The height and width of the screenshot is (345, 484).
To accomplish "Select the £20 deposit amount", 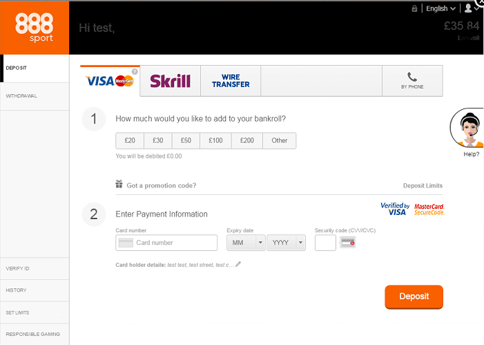I will click(x=130, y=140).
